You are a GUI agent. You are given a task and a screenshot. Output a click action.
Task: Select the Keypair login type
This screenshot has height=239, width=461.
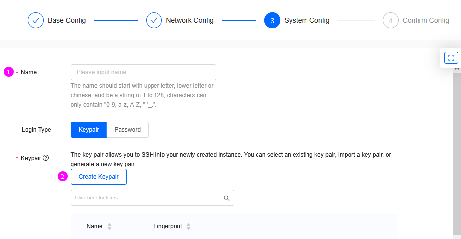pos(89,130)
